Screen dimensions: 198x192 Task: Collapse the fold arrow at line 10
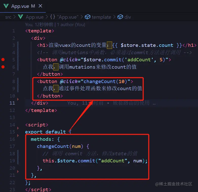[18, 99]
